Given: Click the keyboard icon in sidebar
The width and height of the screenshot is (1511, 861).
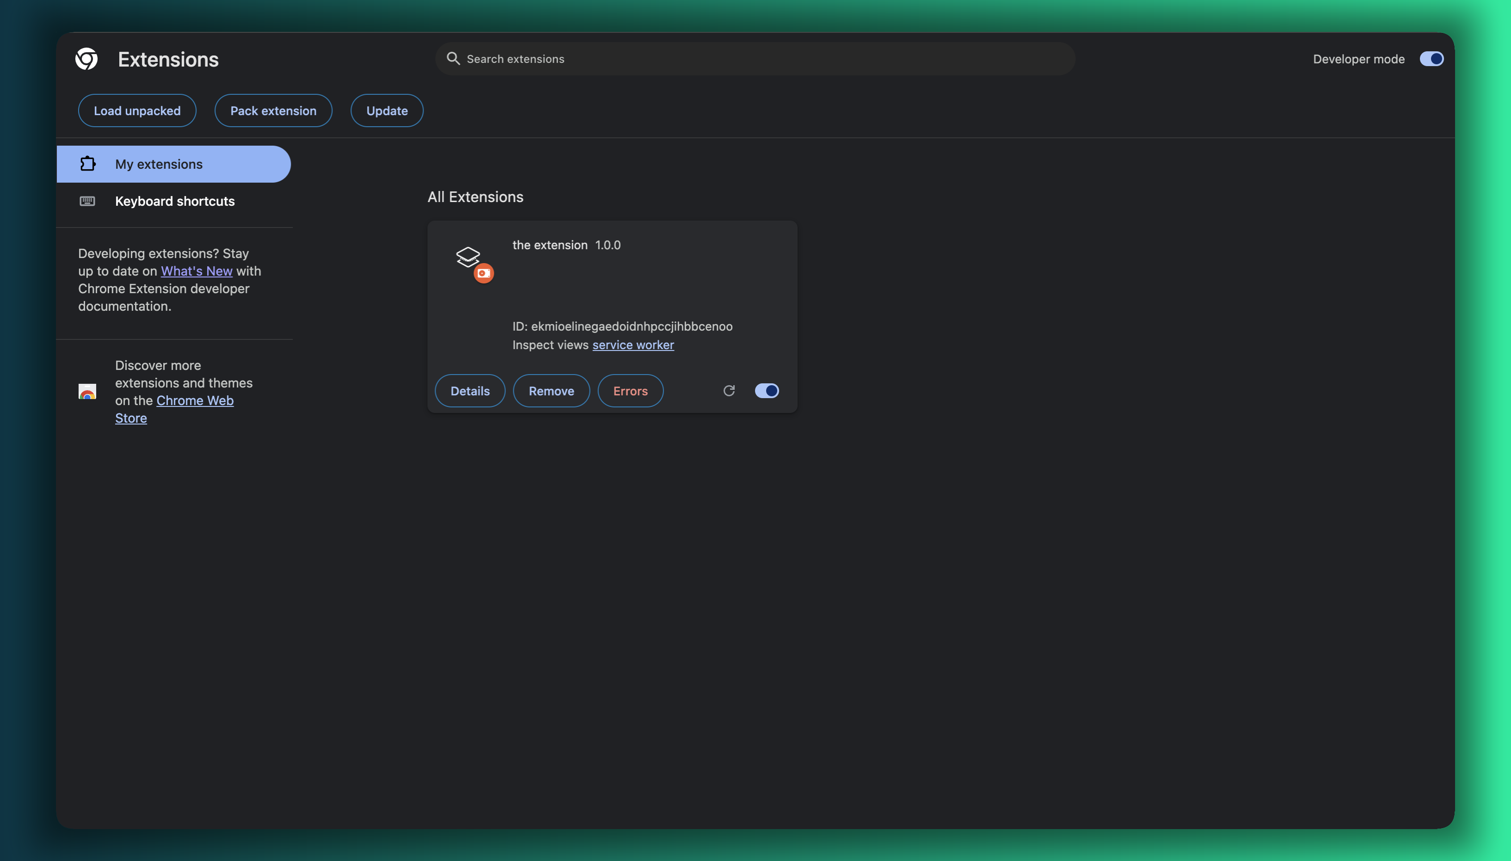Looking at the screenshot, I should click(x=87, y=201).
